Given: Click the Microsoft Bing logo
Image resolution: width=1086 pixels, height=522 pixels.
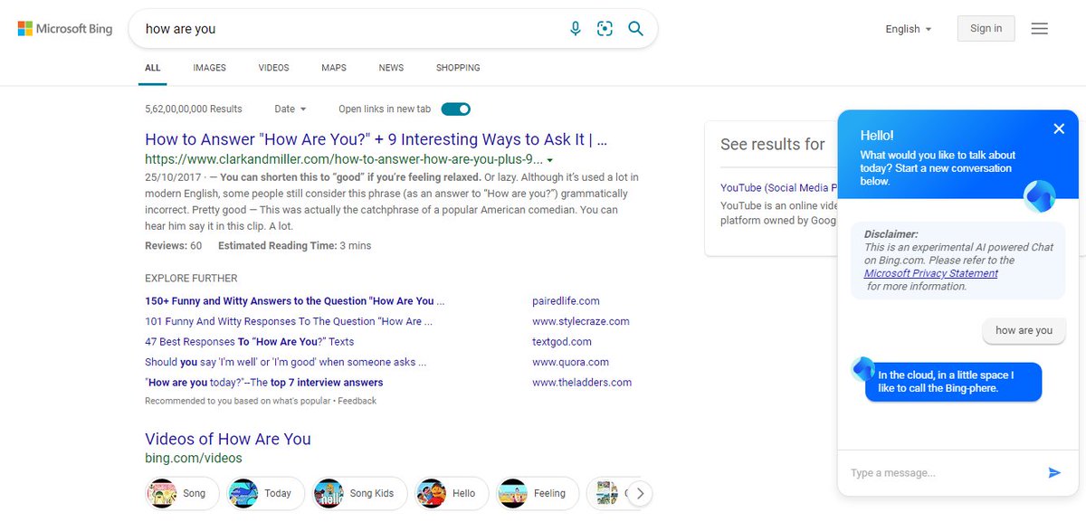Looking at the screenshot, I should (63, 28).
